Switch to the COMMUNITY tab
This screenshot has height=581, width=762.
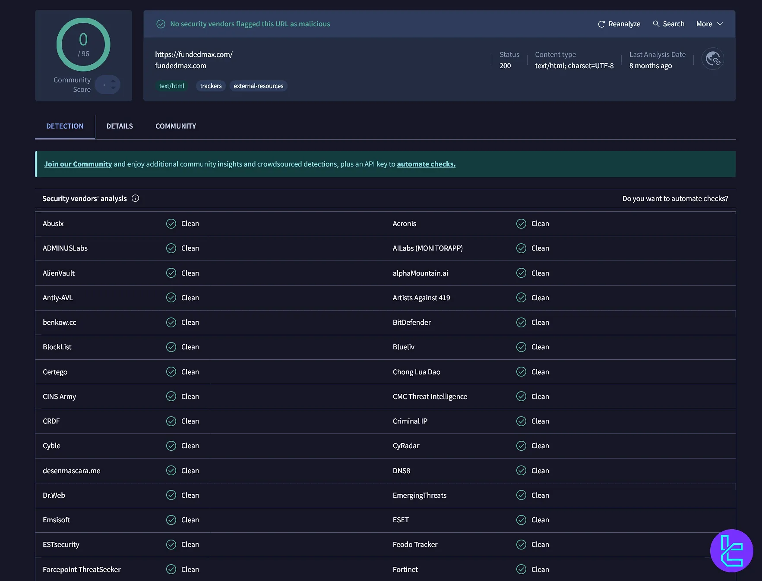click(175, 126)
